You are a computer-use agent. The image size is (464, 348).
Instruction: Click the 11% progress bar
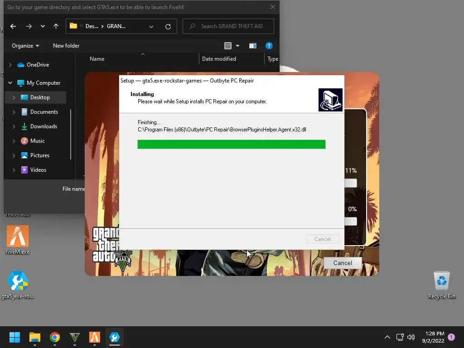coord(351,183)
